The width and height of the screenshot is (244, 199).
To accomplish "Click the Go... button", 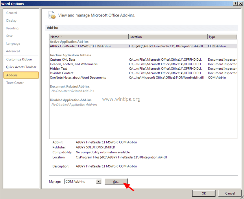I will [x=116, y=182].
